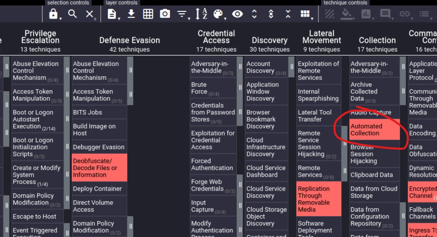Image resolution: width=437 pixels, height=237 pixels.
Task: Expand Input Capture sub-techniques
Action: click(240, 206)
